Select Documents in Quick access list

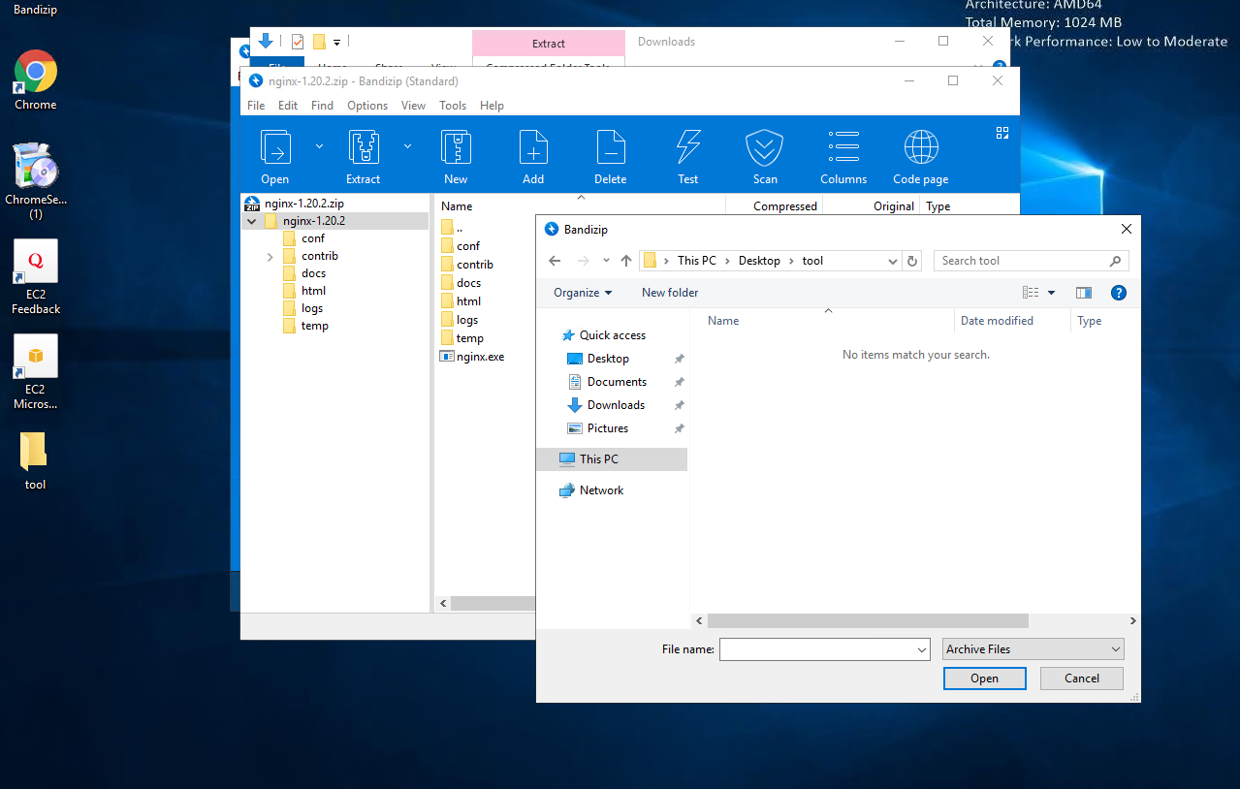tap(617, 382)
